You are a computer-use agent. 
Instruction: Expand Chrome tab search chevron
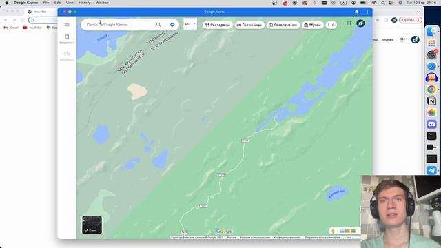[x=418, y=12]
